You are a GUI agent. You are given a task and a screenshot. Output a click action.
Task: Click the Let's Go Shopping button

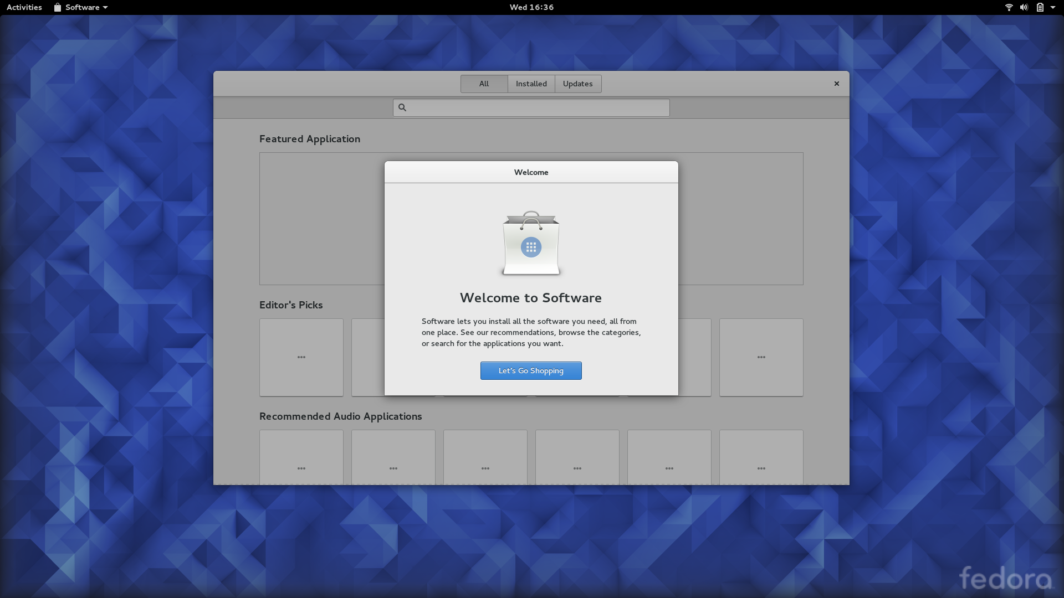531,370
